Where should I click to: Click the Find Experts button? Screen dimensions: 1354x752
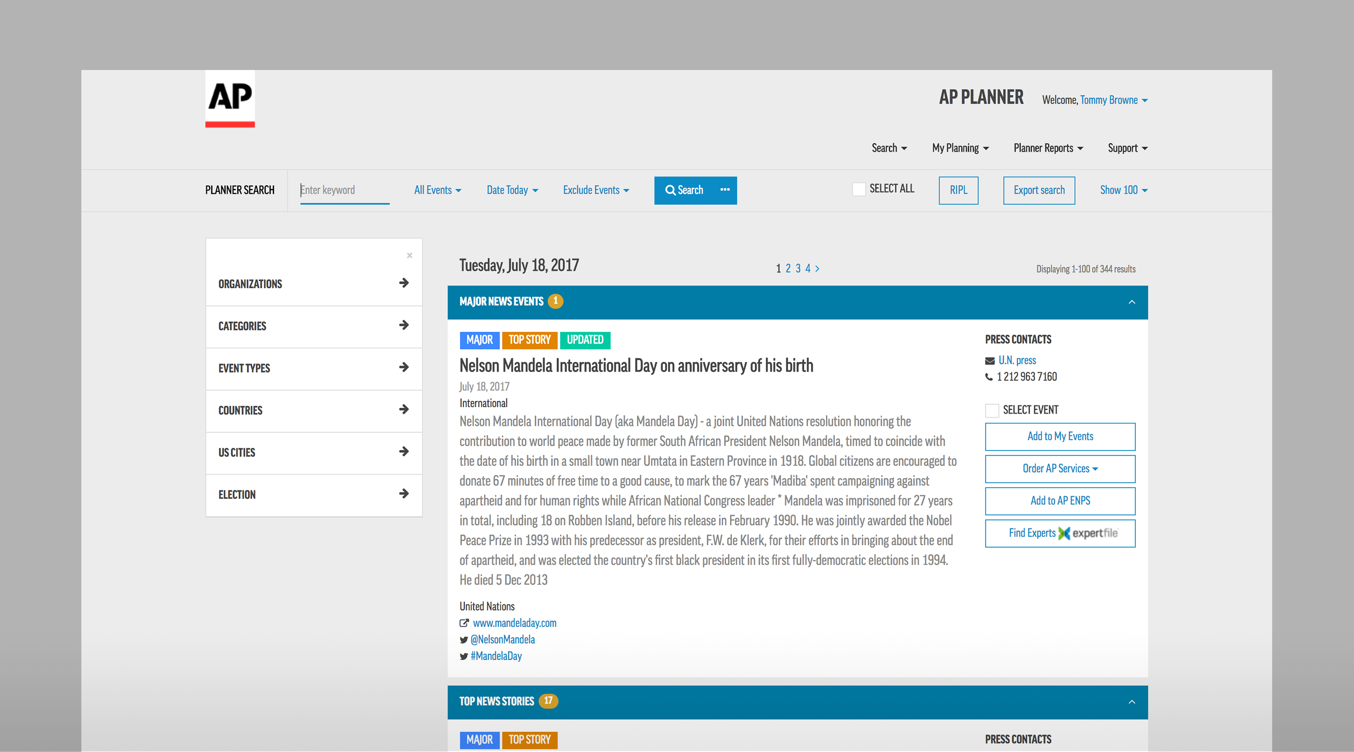(1060, 533)
